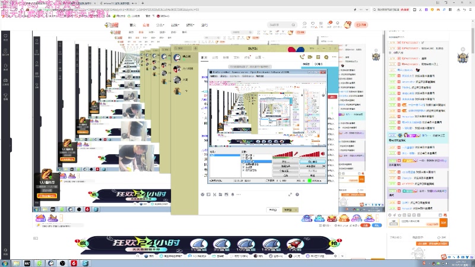Open the Sogou S icon on taskbar
Image resolution: width=475 pixels, height=267 pixels.
(85, 263)
